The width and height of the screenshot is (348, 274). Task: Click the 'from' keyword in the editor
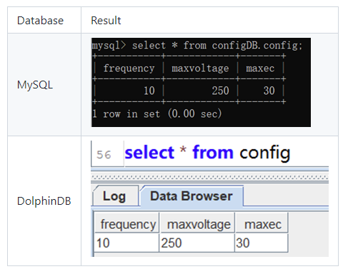point(213,152)
